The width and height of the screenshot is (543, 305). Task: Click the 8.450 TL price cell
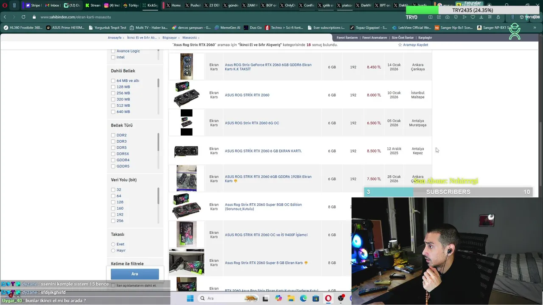point(374,67)
